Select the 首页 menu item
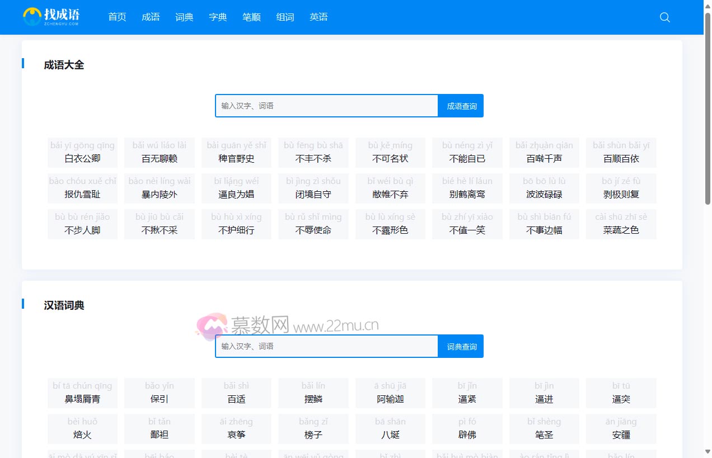The image size is (712, 458). click(117, 17)
